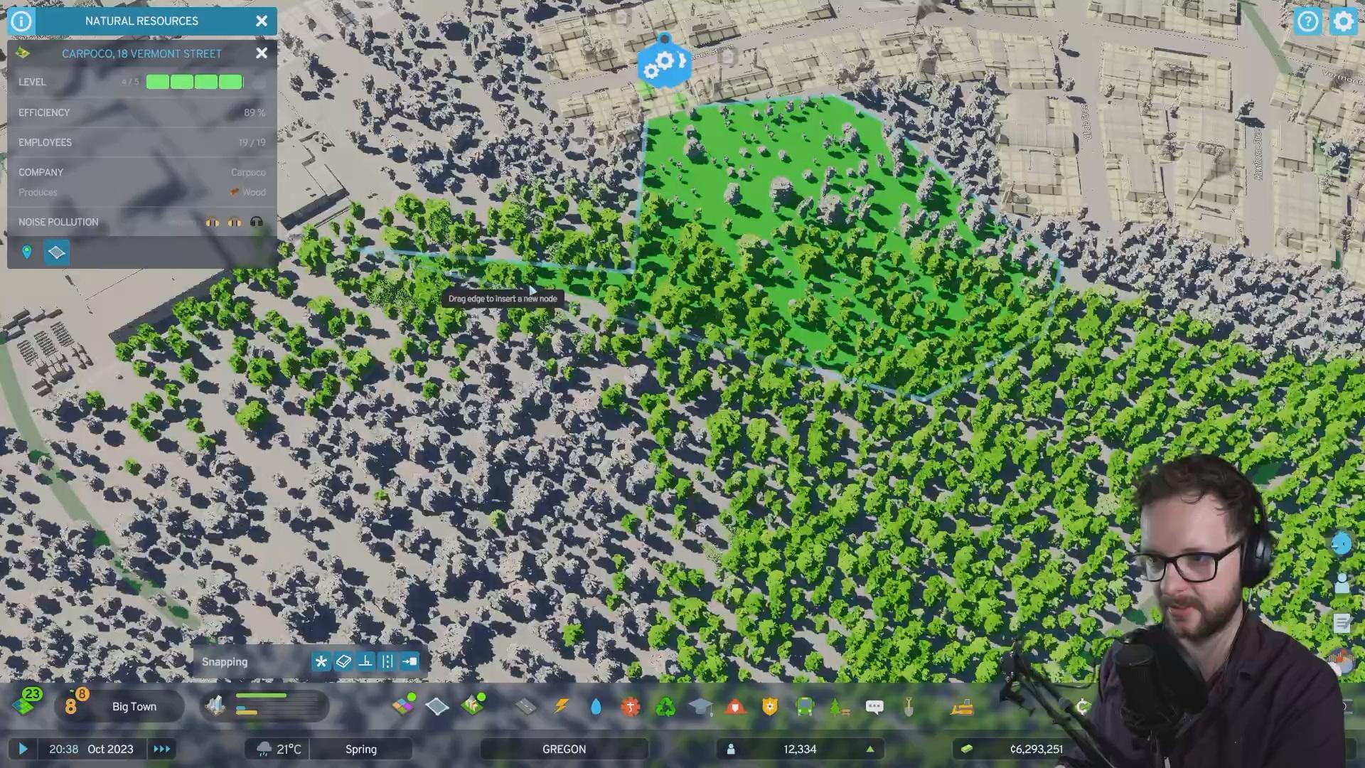Open the map tiles button showing 23
This screenshot has height=768, width=1365.
point(27,703)
